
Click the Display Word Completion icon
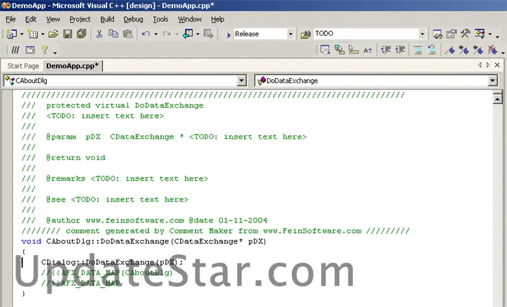tap(368, 50)
